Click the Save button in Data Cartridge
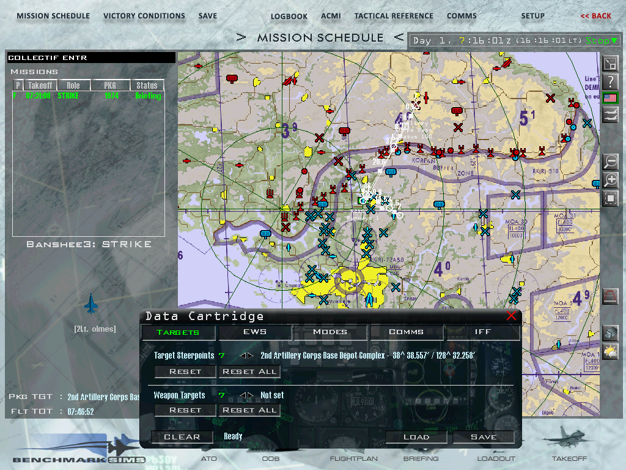Viewport: 626px width, 470px height. [x=484, y=437]
